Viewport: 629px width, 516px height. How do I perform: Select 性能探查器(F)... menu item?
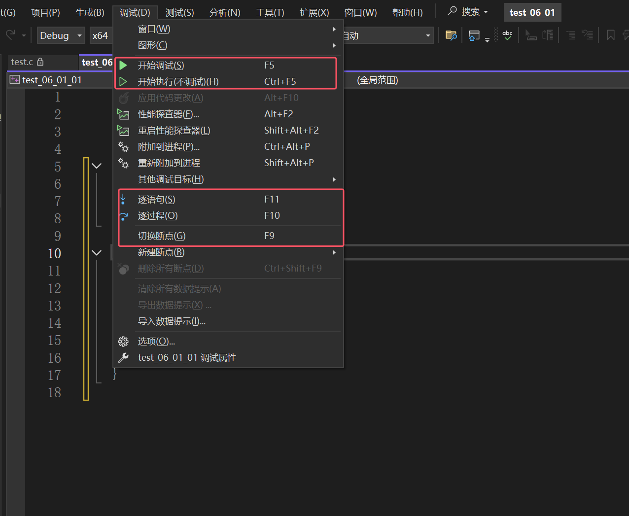(x=228, y=114)
